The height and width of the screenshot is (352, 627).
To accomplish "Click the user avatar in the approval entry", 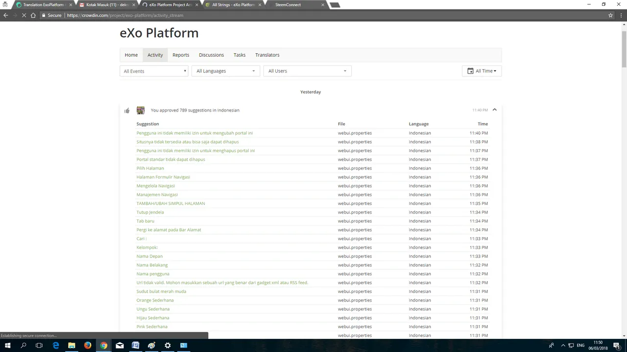I will click(x=141, y=110).
